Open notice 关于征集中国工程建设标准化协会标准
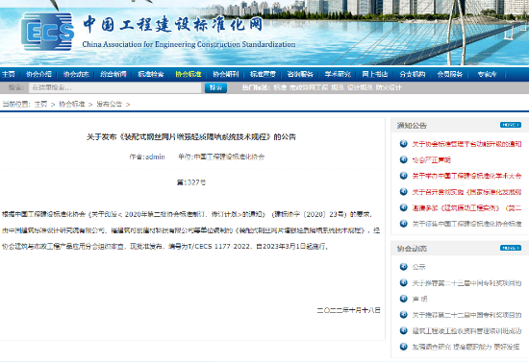Image resolution: width=529 pixels, height=362 pixels. click(466, 224)
